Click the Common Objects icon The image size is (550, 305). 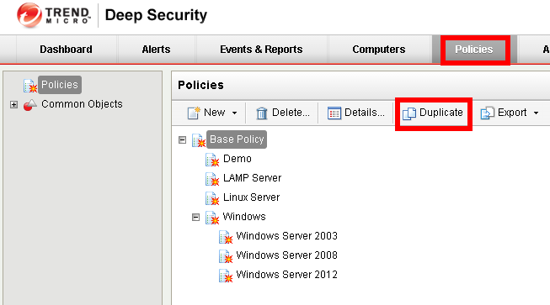[30, 105]
